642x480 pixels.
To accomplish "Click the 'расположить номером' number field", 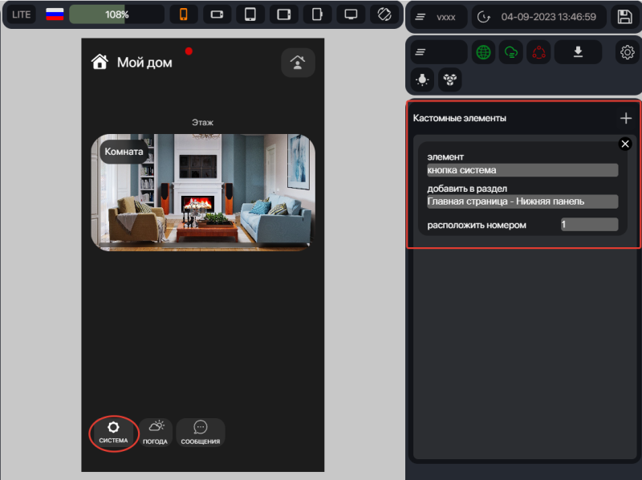I will point(589,225).
